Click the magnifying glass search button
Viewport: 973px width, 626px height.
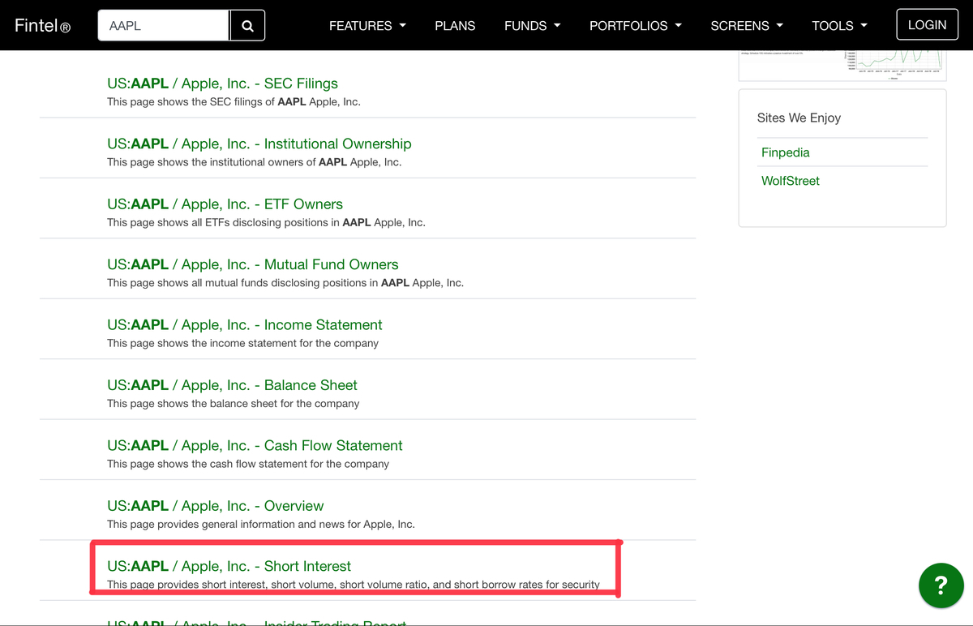coord(247,26)
